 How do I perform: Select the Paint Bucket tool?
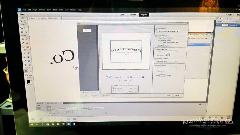(25, 57)
